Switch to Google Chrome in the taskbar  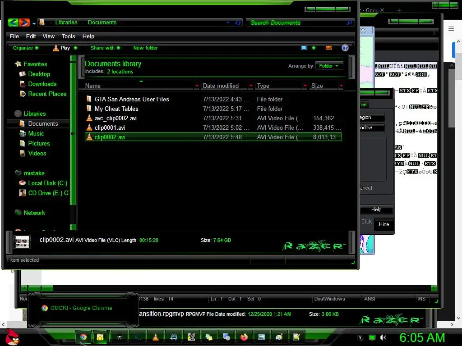point(83,337)
